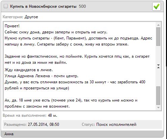Click text line starting 'Нужно купить сигареты'

pos(78,38)
